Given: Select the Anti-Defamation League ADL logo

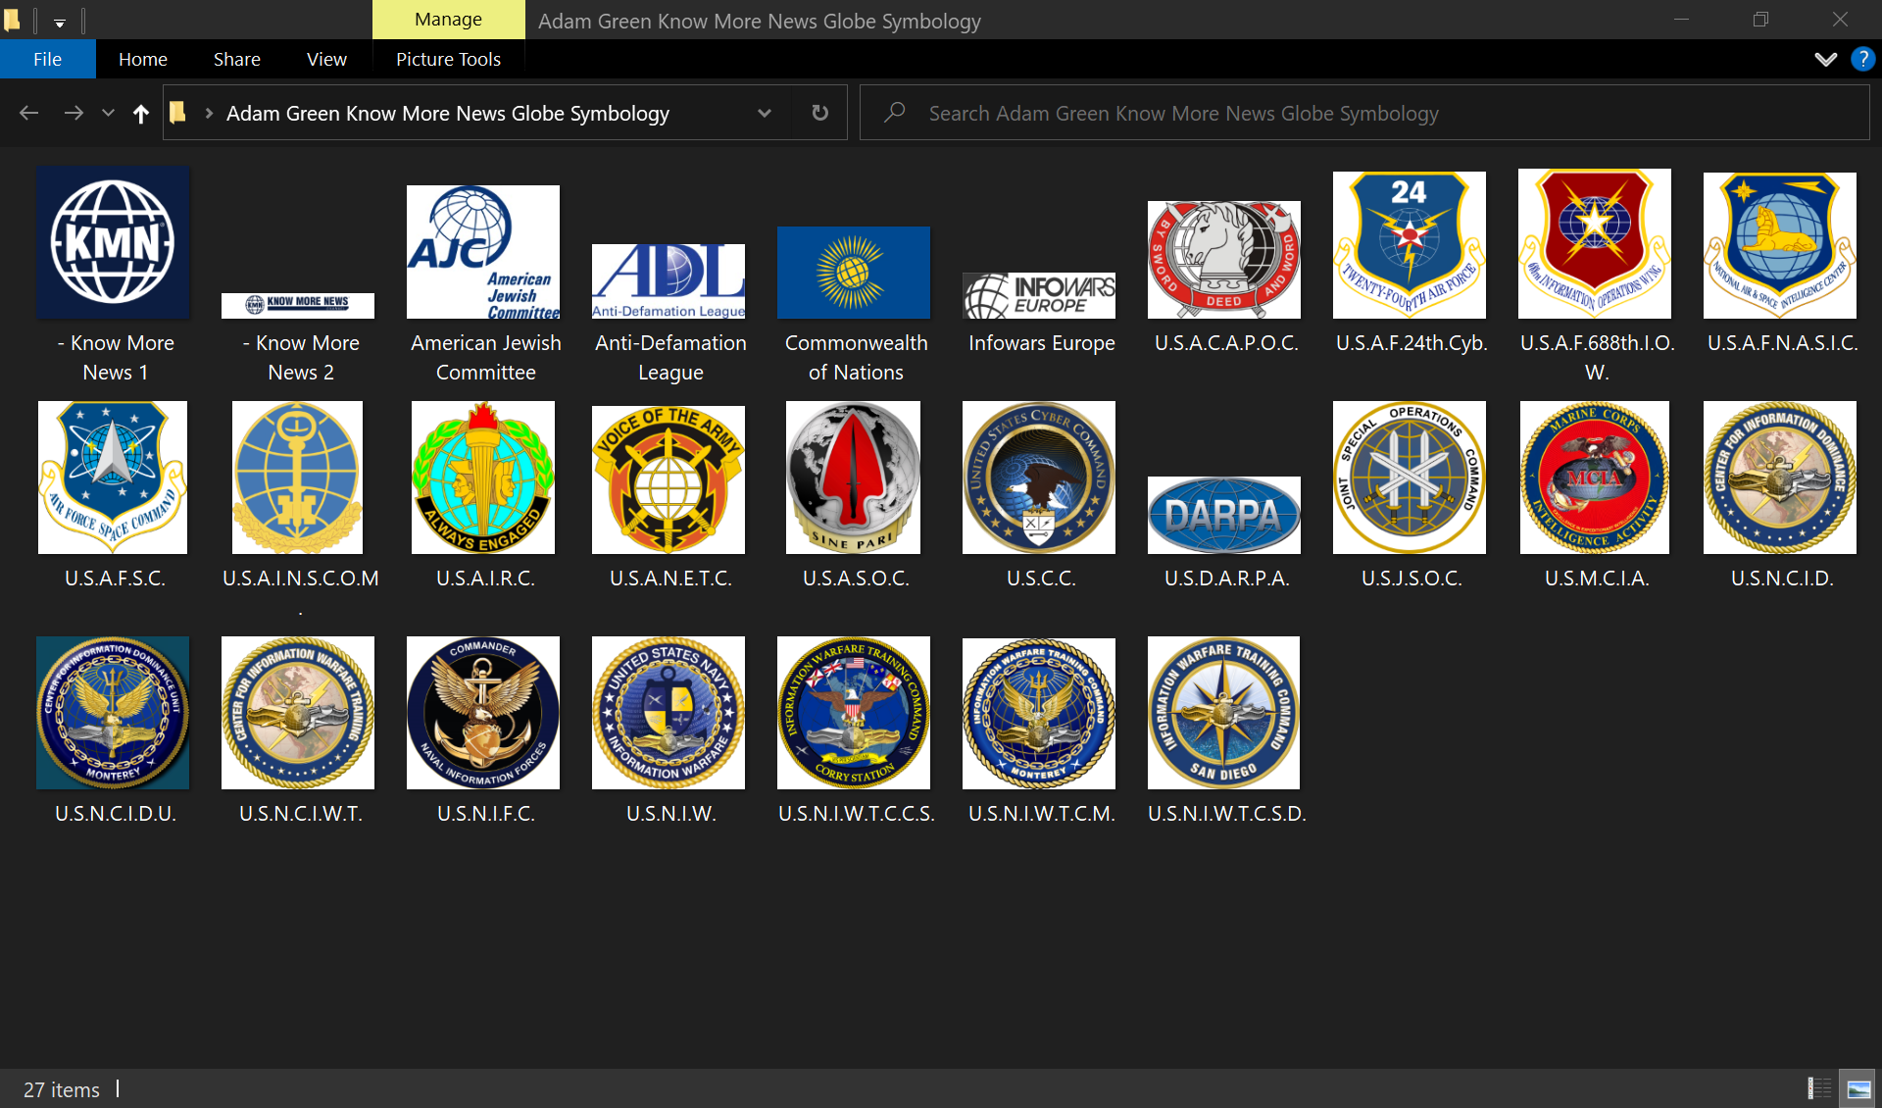Looking at the screenshot, I should (669, 281).
